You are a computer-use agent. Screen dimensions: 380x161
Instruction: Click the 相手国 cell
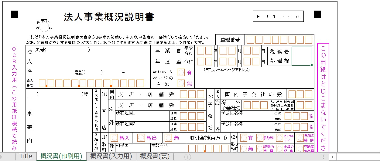(132, 148)
